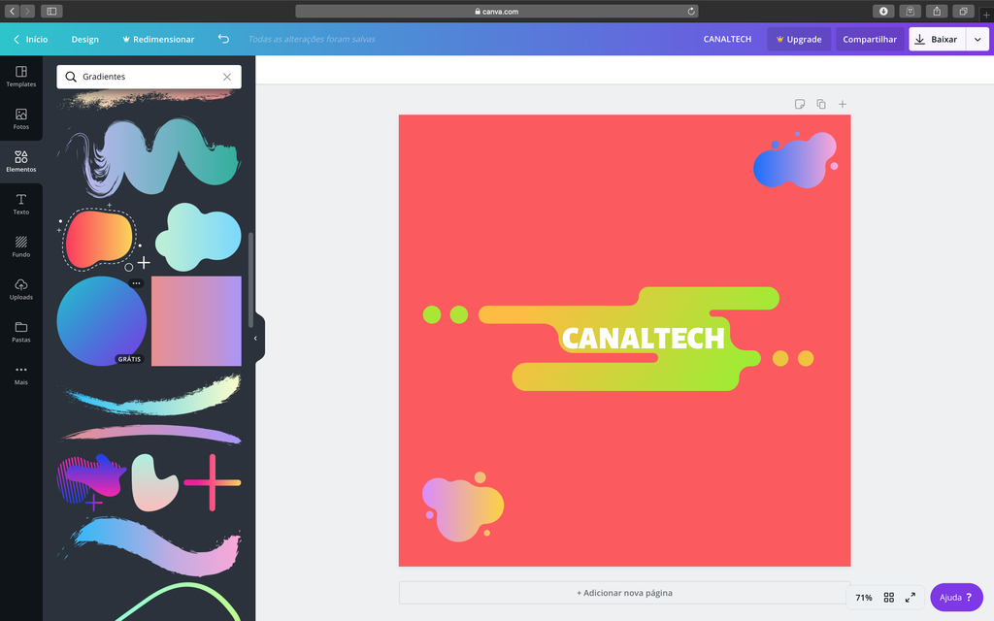Click the canva.com address bar

[497, 12]
